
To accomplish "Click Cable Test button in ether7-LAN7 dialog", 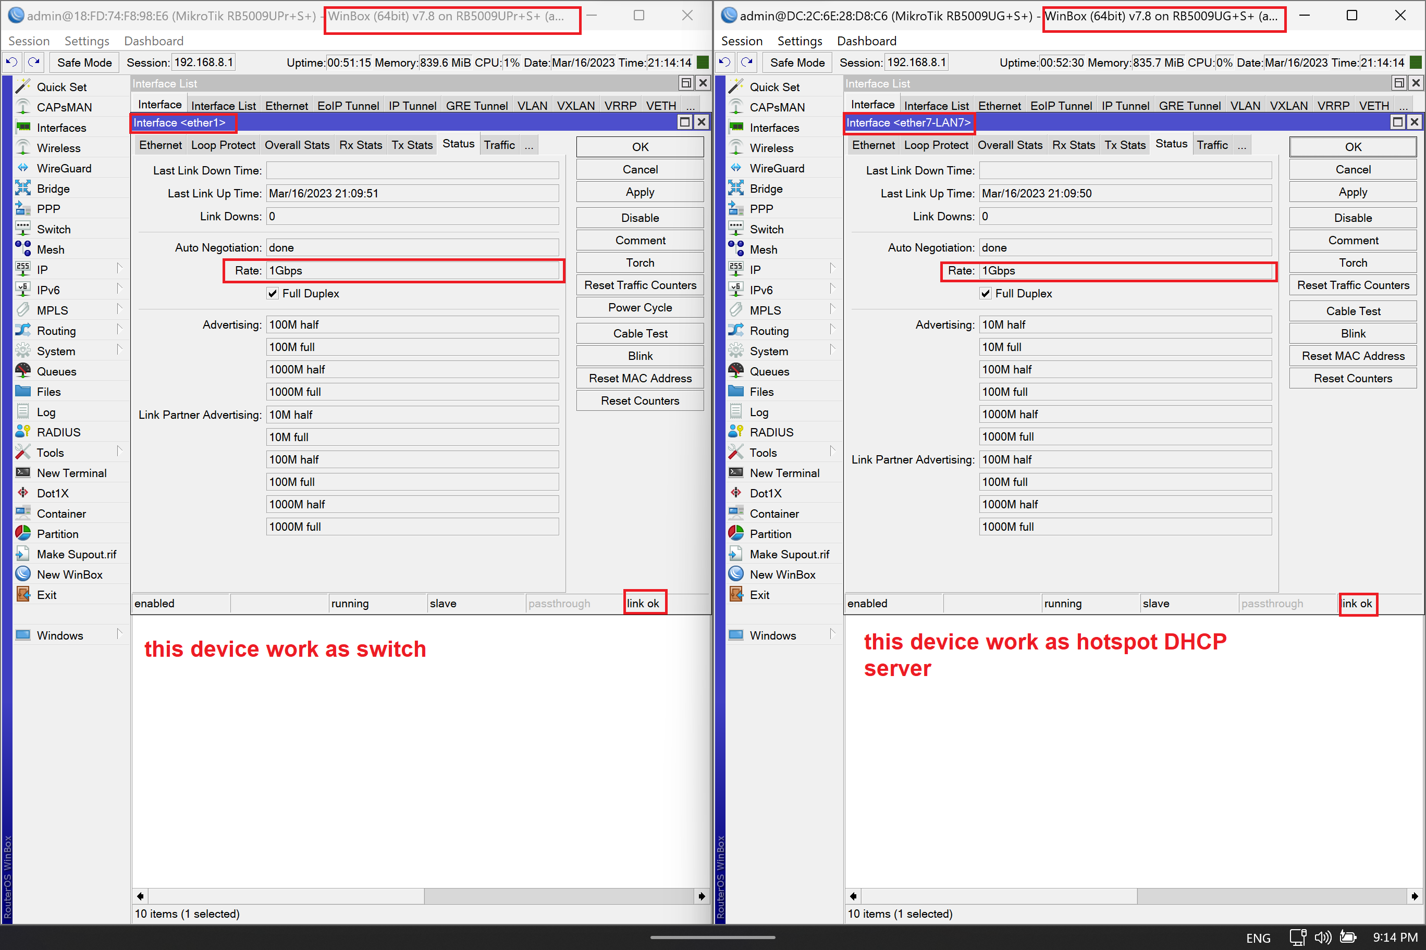I will pyautogui.click(x=1353, y=311).
